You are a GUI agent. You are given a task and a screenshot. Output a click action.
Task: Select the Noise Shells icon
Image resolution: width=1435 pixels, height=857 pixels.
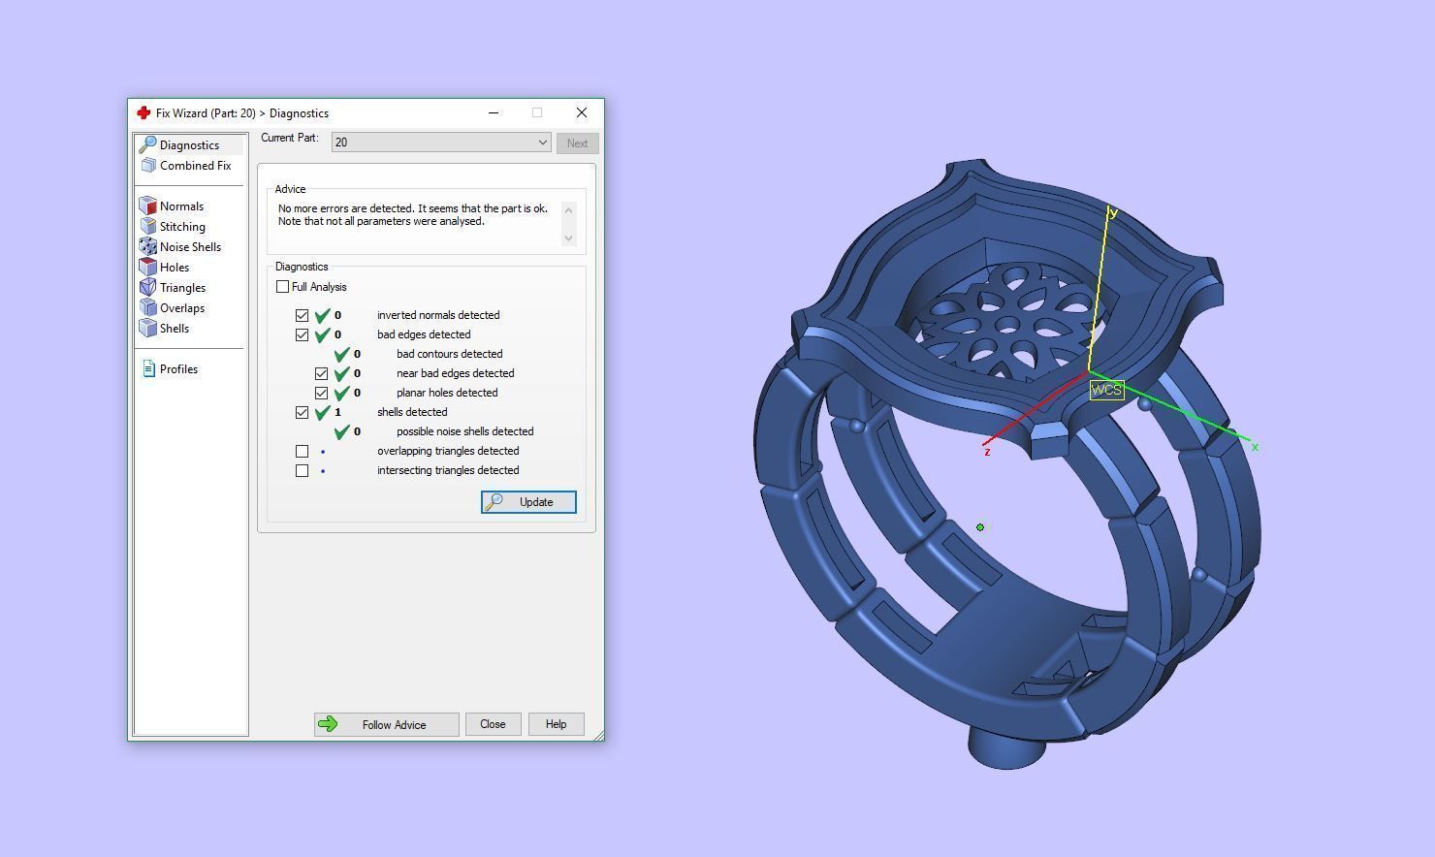(148, 246)
